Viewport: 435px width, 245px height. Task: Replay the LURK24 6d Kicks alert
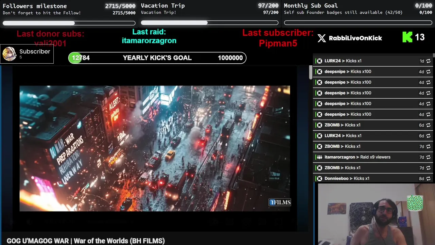pyautogui.click(x=428, y=136)
